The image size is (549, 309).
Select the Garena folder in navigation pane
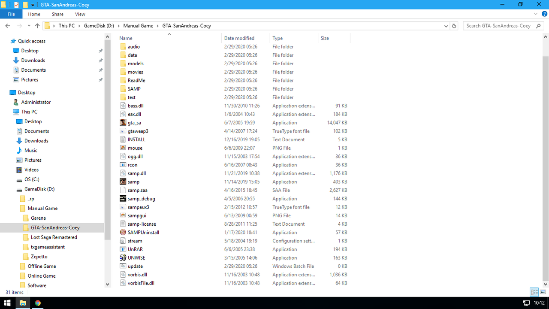tap(38, 218)
